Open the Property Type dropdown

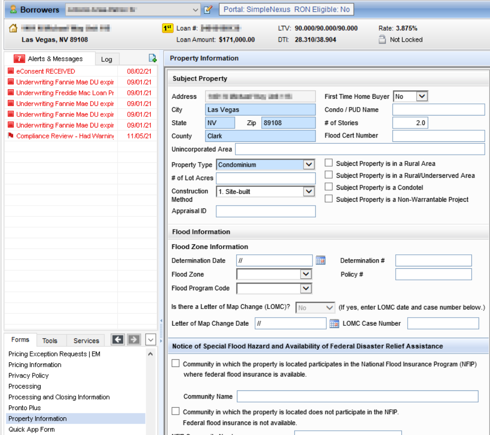pos(309,165)
